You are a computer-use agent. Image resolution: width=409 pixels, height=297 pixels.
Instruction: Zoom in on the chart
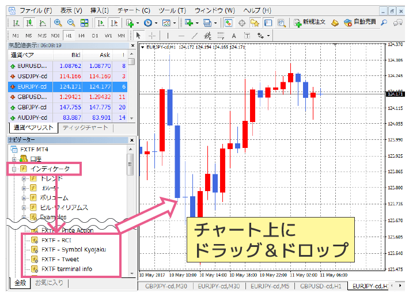click(58, 23)
